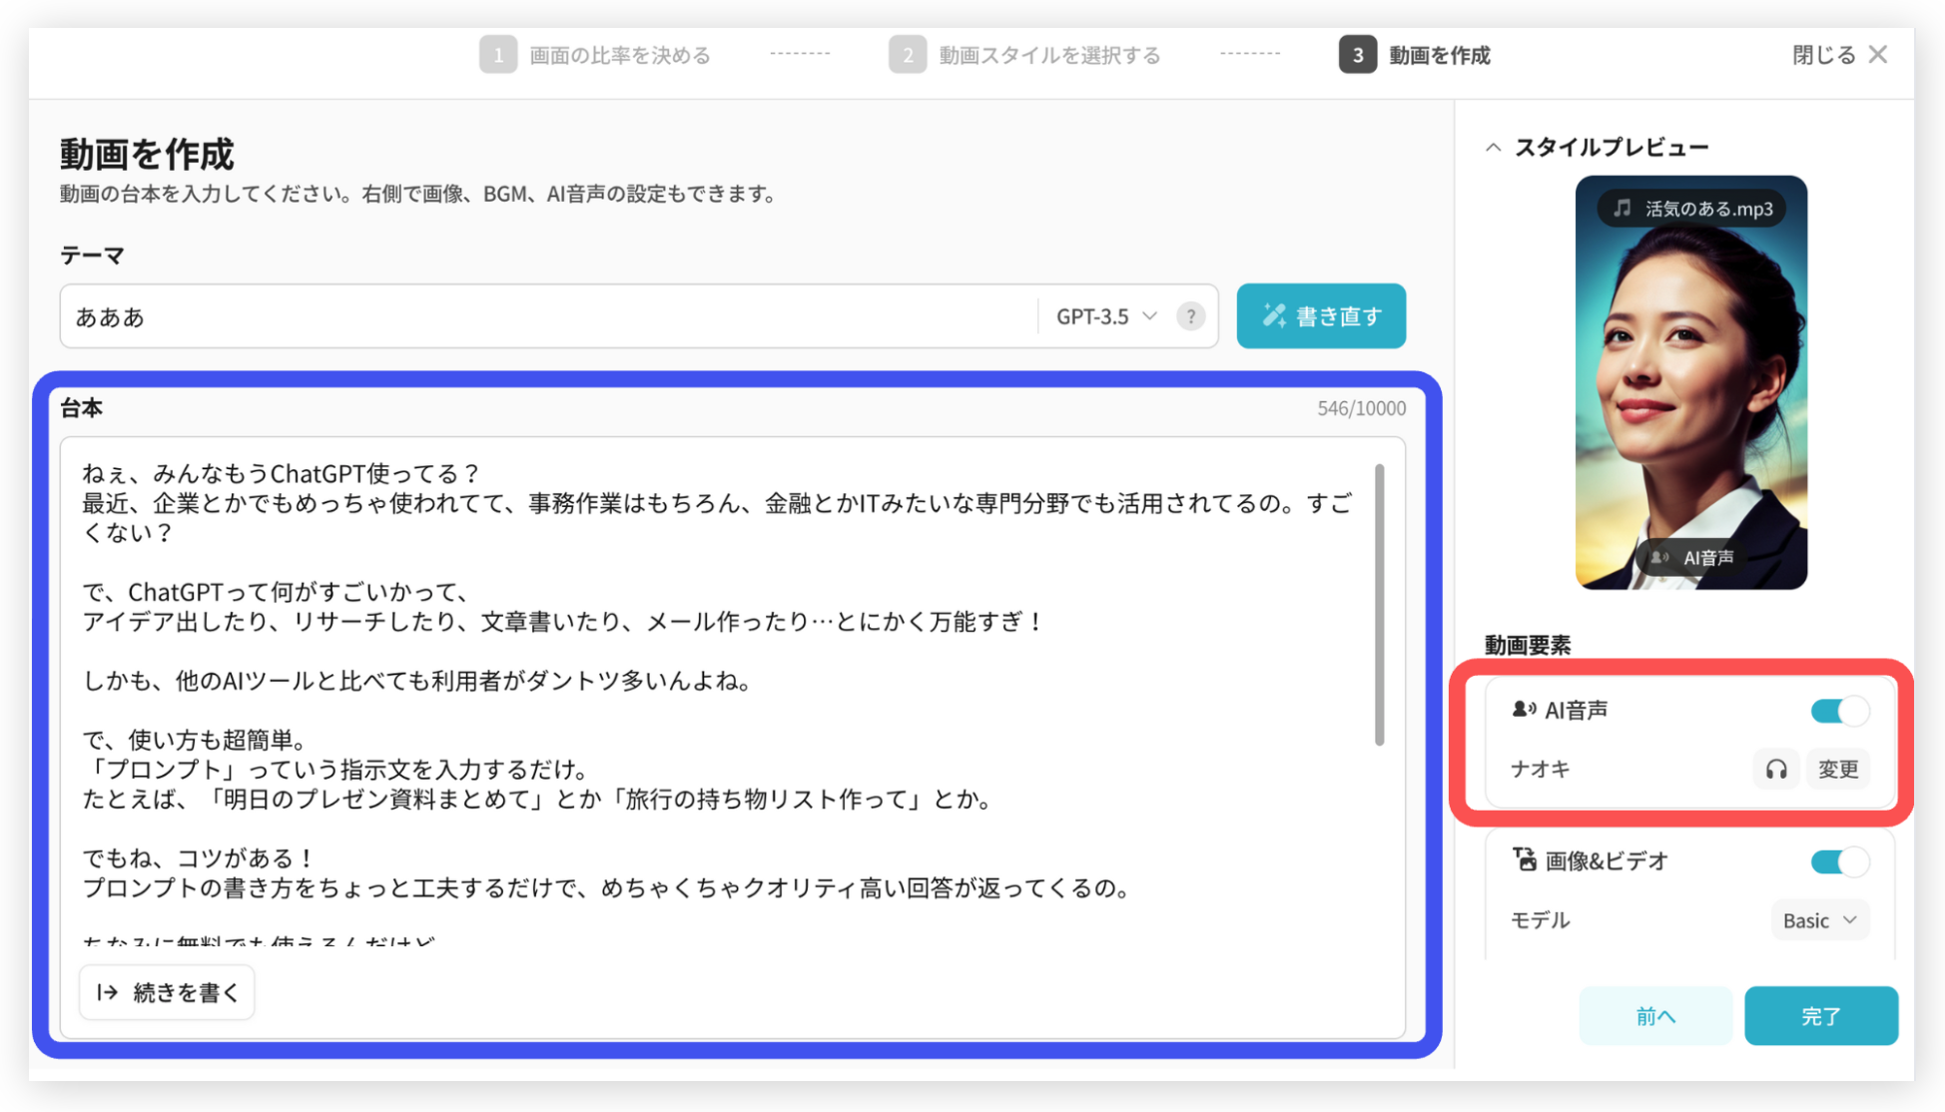Click the AI音声 speaker icon in 動画要素
The image size is (1945, 1112).
pos(1524,710)
